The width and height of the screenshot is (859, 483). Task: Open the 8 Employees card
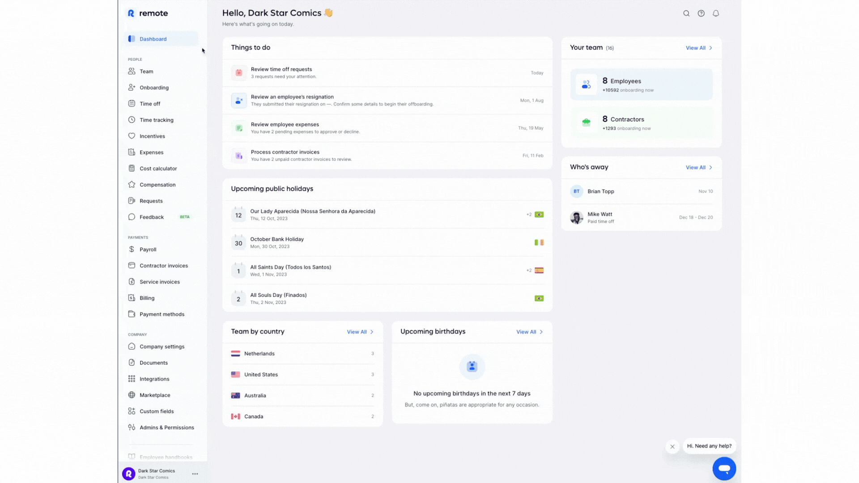[x=642, y=84]
